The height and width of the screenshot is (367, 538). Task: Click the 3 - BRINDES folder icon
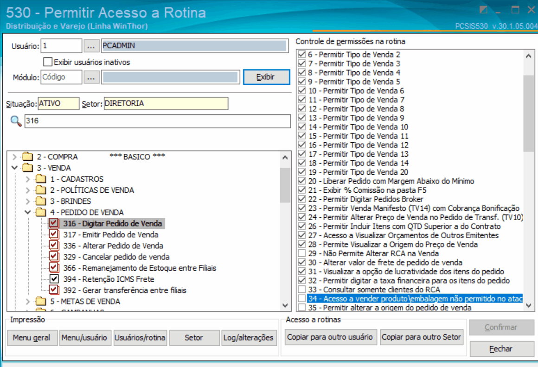coord(41,201)
